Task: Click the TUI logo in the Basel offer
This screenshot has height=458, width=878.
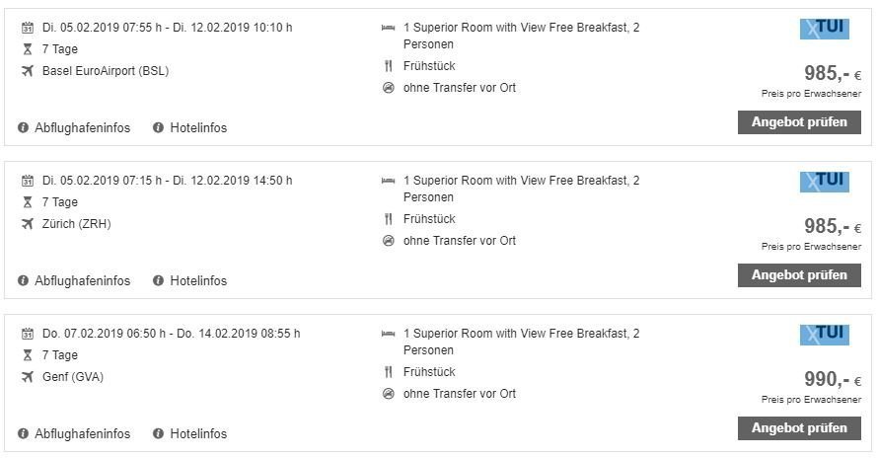Action: click(825, 29)
